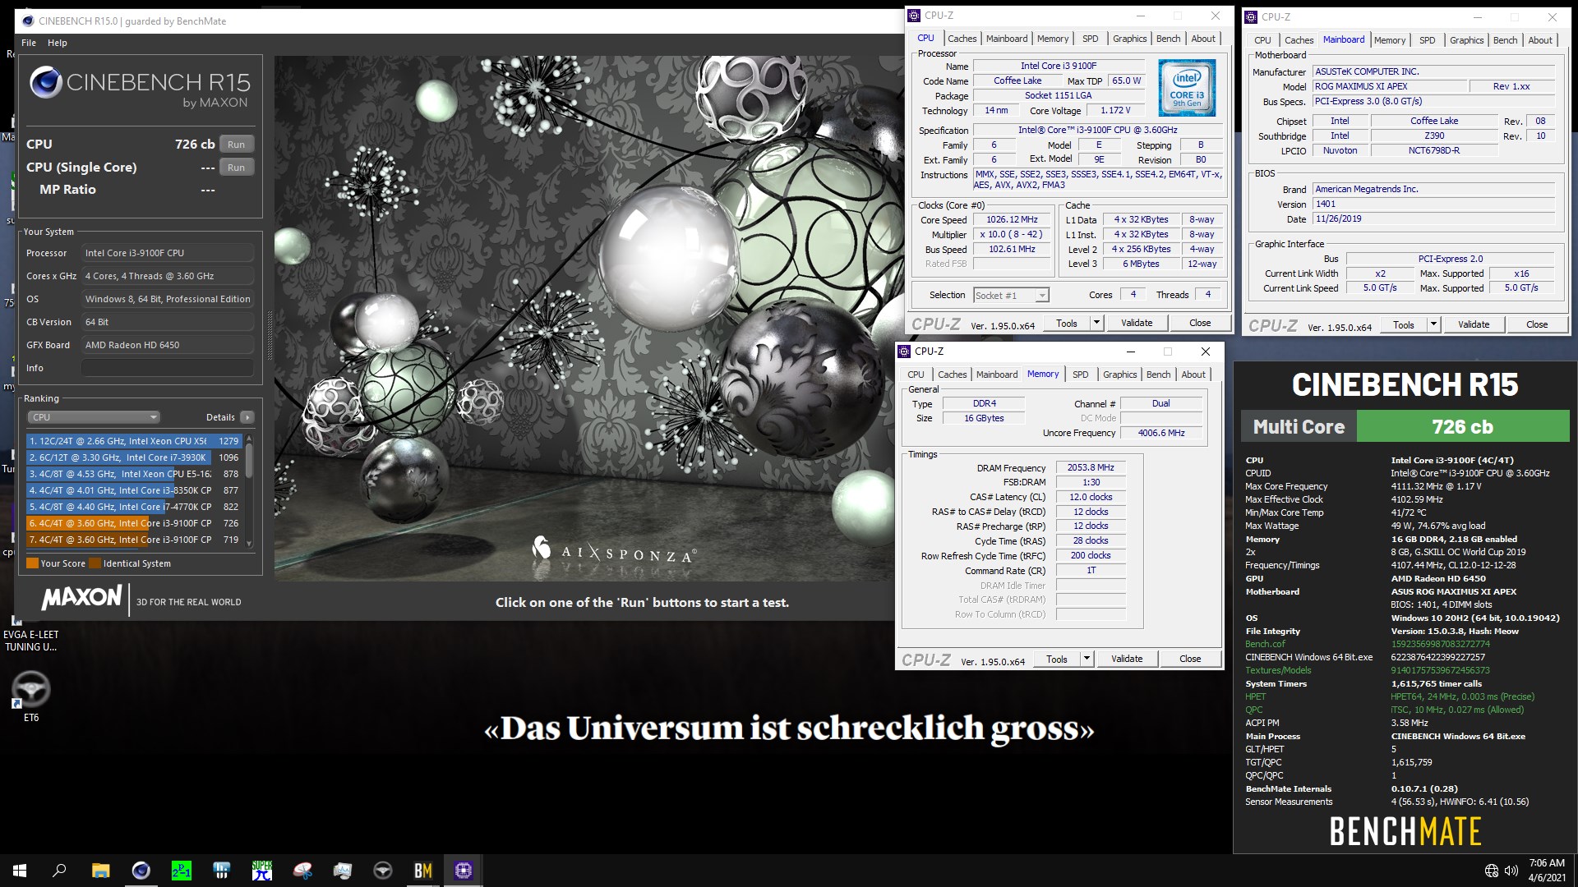Run the CPU multi-core test
This screenshot has width=1578, height=887.
[x=236, y=145]
